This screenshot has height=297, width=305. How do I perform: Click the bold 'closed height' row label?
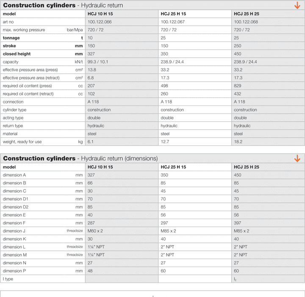(x=17, y=54)
